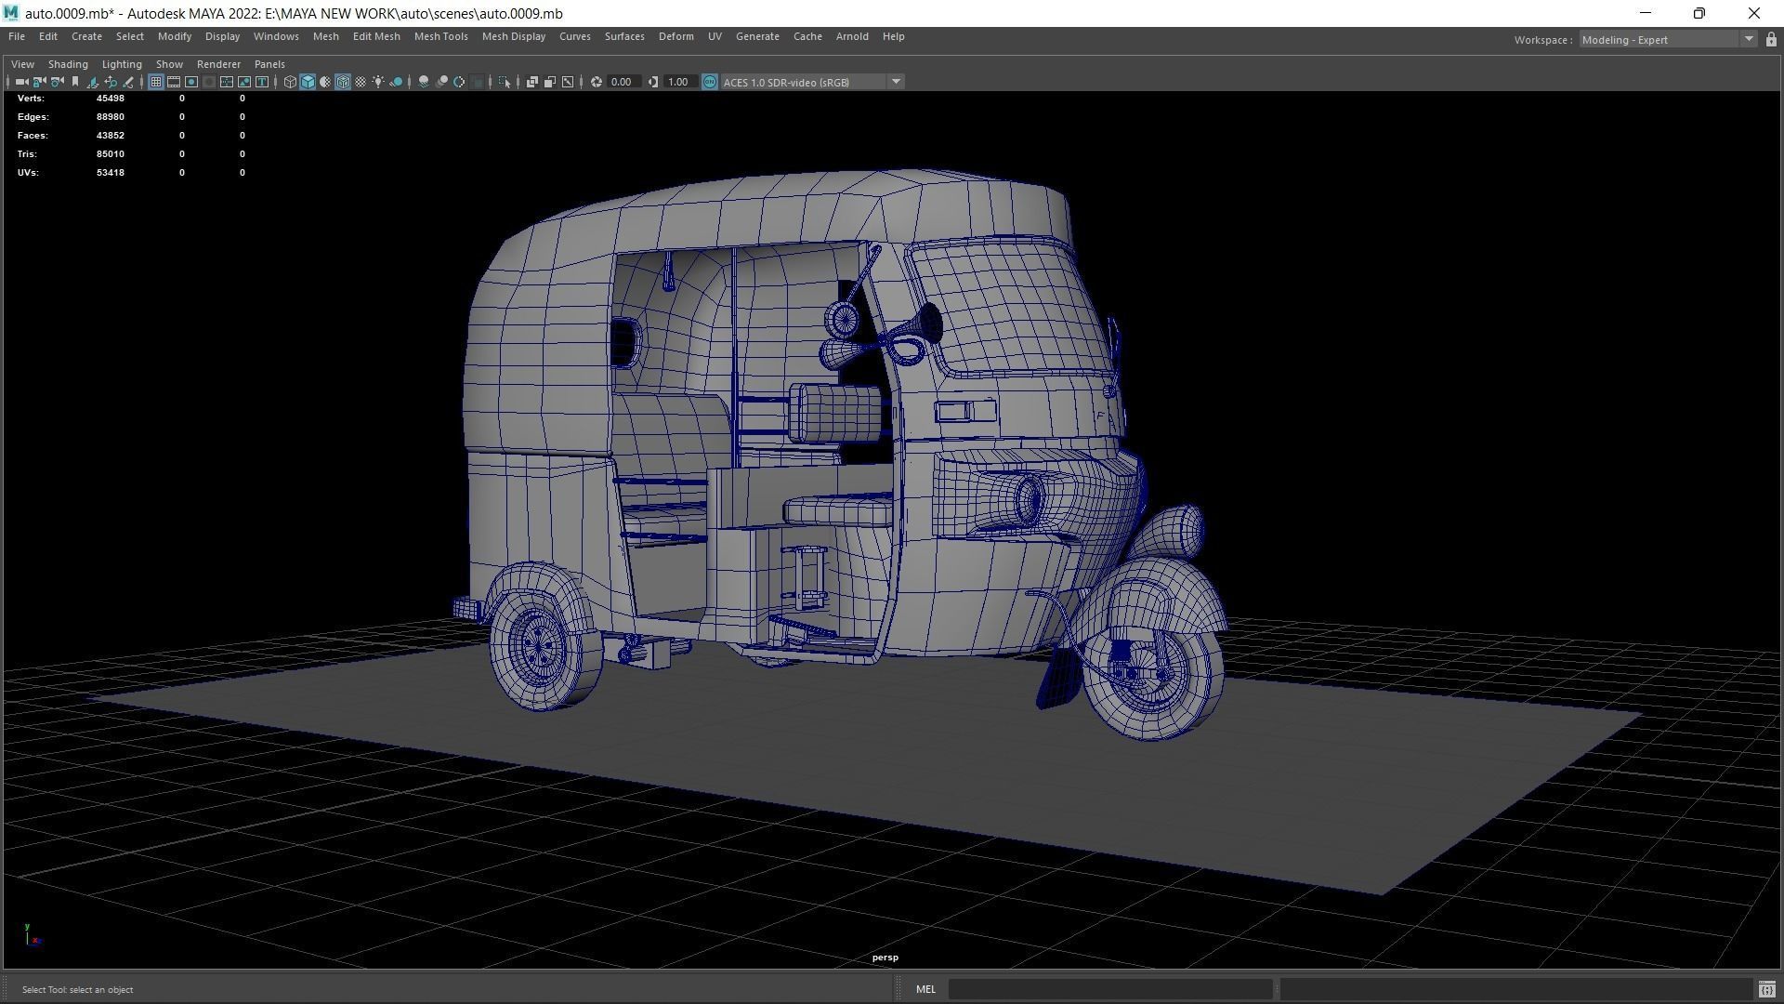Click the Depth of Field icon

(x=477, y=82)
